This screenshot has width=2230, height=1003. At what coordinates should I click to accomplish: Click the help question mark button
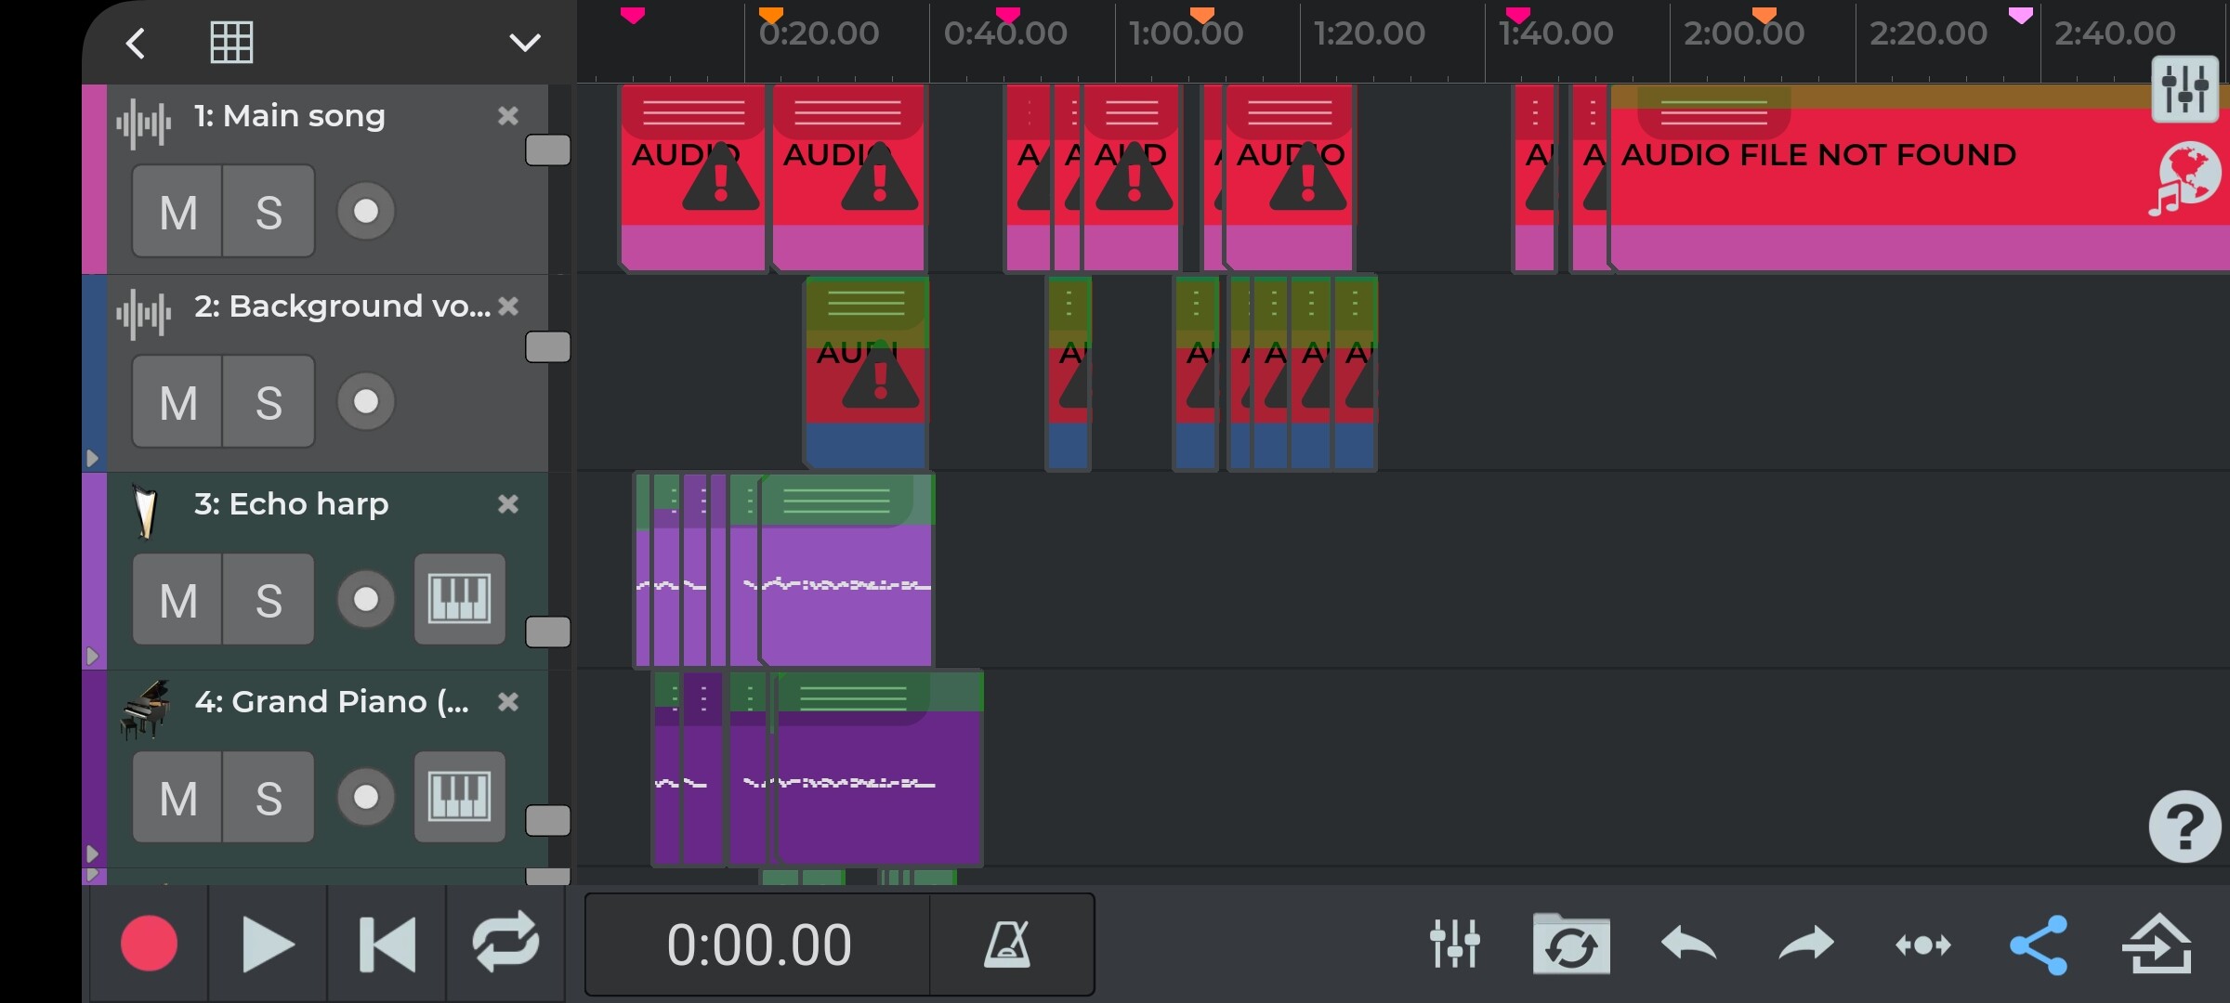coord(2184,826)
